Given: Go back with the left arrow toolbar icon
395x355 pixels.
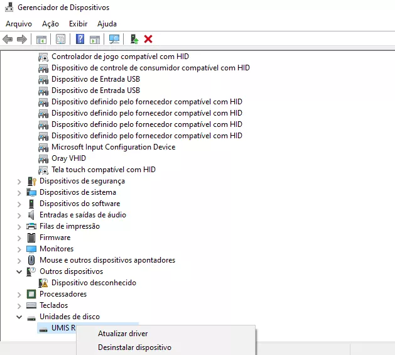Looking at the screenshot, I should (x=8, y=39).
